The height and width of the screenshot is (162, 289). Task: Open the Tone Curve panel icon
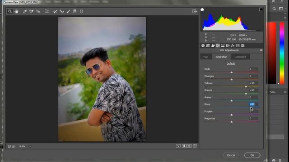208,45
